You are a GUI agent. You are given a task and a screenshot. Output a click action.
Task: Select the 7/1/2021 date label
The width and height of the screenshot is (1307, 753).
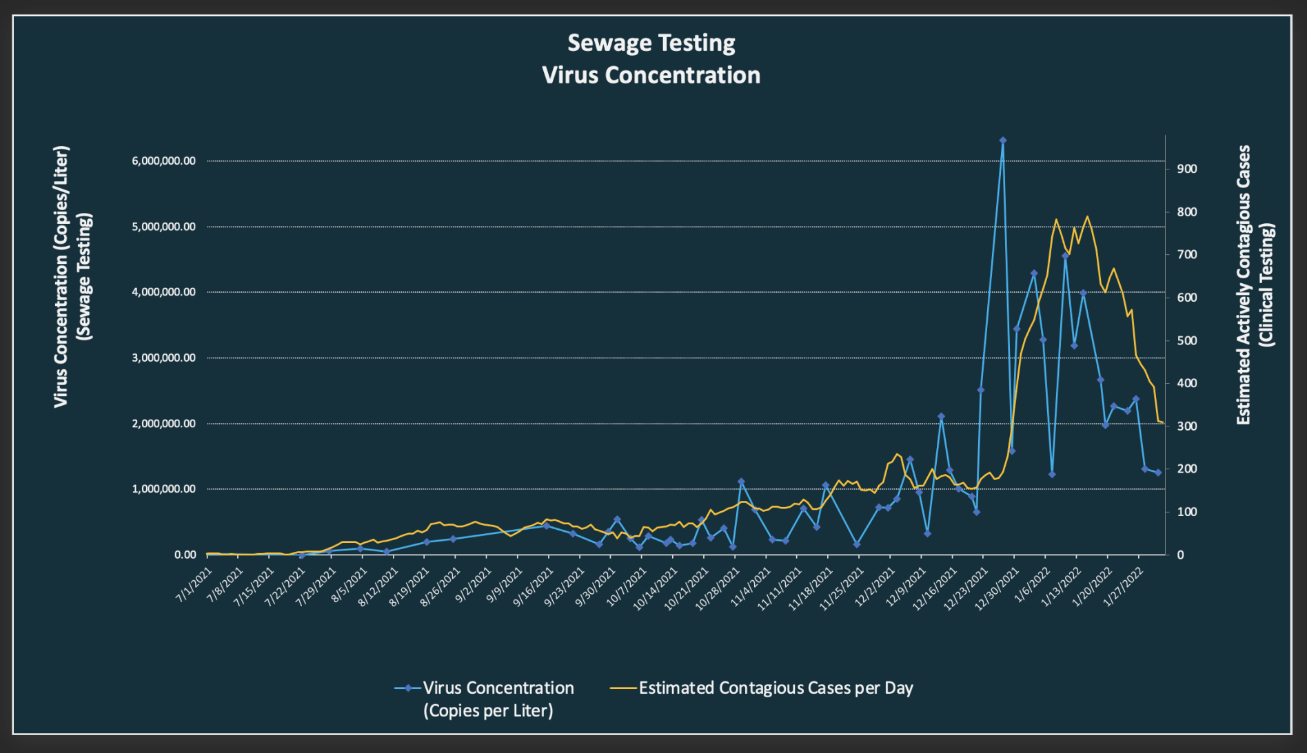pos(194,586)
